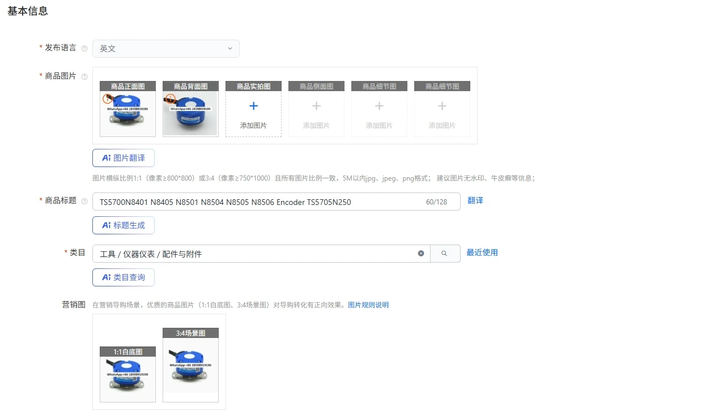Click the AI 图片翻译 button
706x411 pixels.
coord(123,157)
